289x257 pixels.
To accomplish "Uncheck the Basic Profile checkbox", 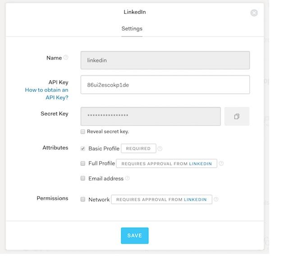I will coord(83,149).
